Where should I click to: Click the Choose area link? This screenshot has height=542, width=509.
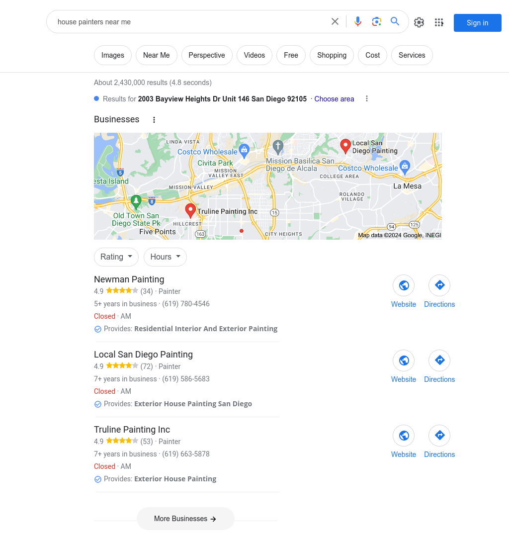pyautogui.click(x=334, y=99)
